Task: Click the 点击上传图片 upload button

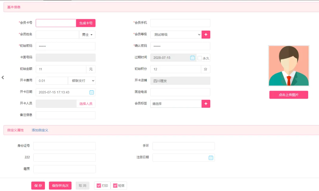Action: tap(289, 95)
